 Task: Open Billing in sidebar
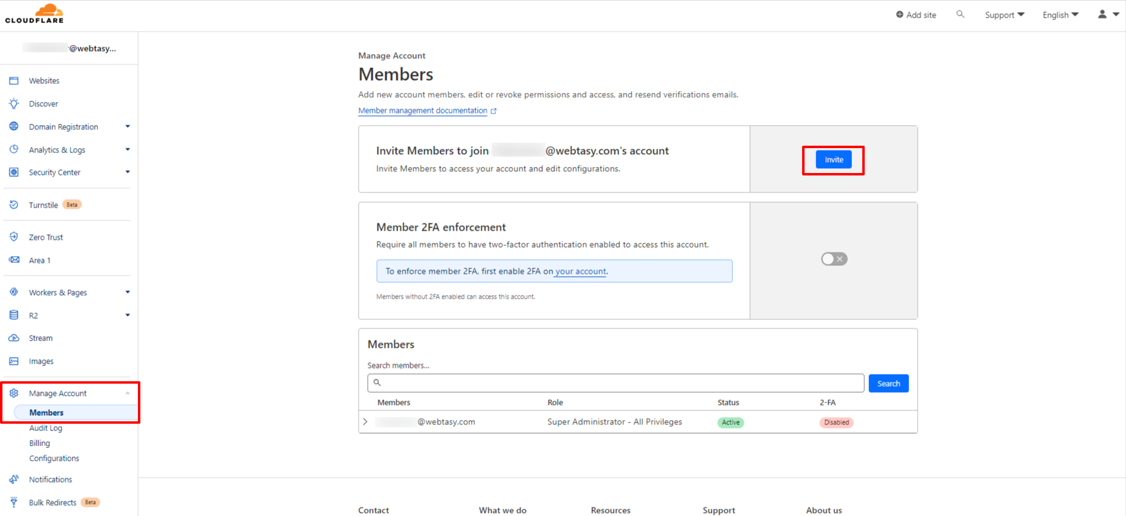39,443
